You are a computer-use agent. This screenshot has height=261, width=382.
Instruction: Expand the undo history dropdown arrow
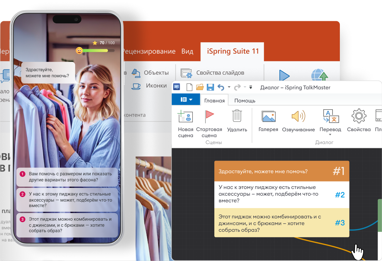pos(229,87)
